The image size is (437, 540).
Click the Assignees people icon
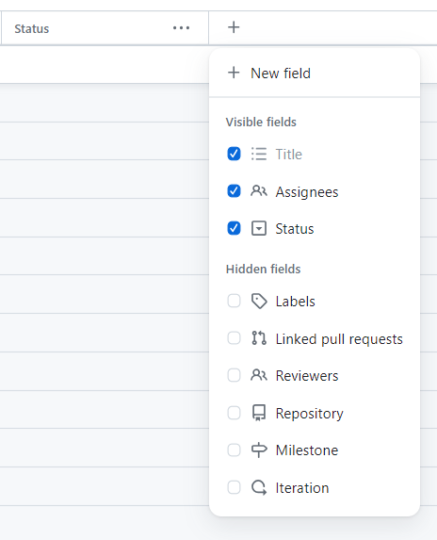[x=259, y=190]
